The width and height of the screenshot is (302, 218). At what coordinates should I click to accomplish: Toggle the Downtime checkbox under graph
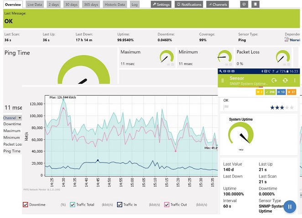(25, 204)
